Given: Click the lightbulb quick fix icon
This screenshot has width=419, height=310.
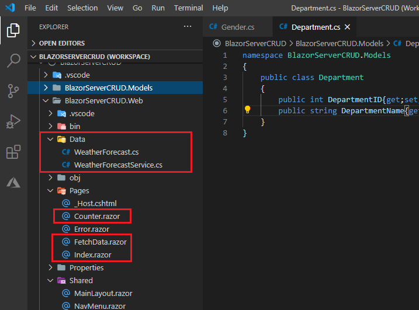Looking at the screenshot, I should coord(247,110).
